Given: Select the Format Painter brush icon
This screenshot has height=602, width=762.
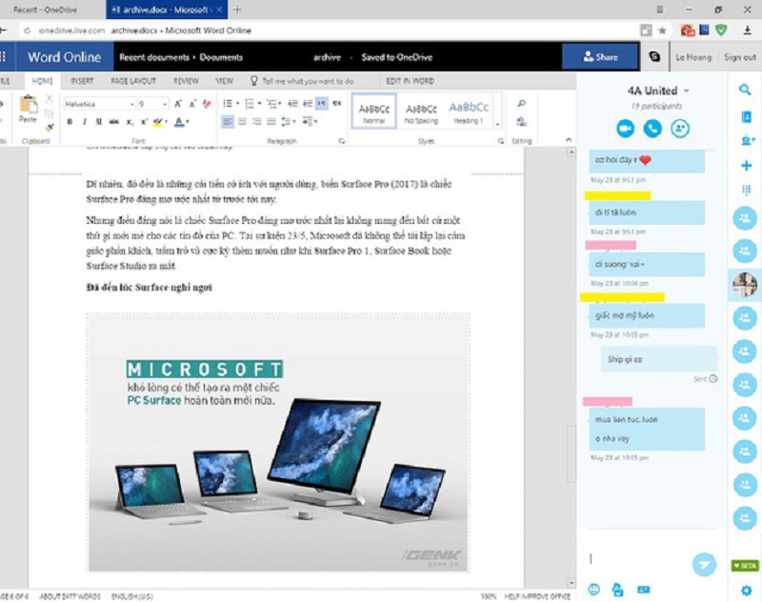Looking at the screenshot, I should (49, 129).
